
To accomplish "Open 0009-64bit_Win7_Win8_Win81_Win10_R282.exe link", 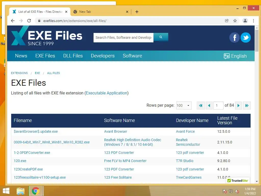I will [51, 142].
